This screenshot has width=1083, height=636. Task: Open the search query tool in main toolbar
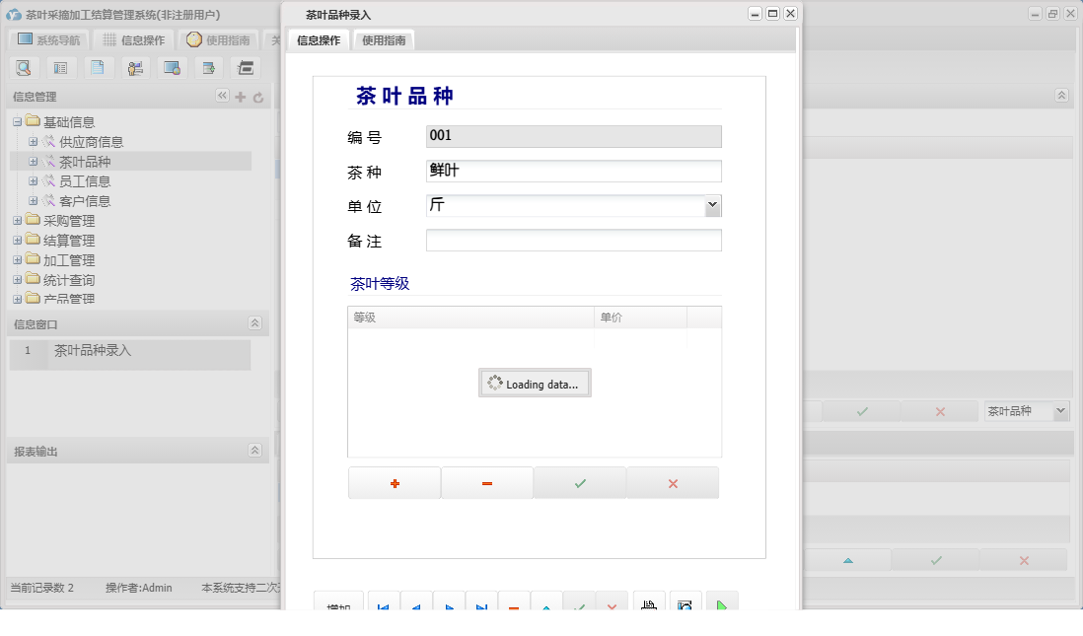[x=24, y=68]
